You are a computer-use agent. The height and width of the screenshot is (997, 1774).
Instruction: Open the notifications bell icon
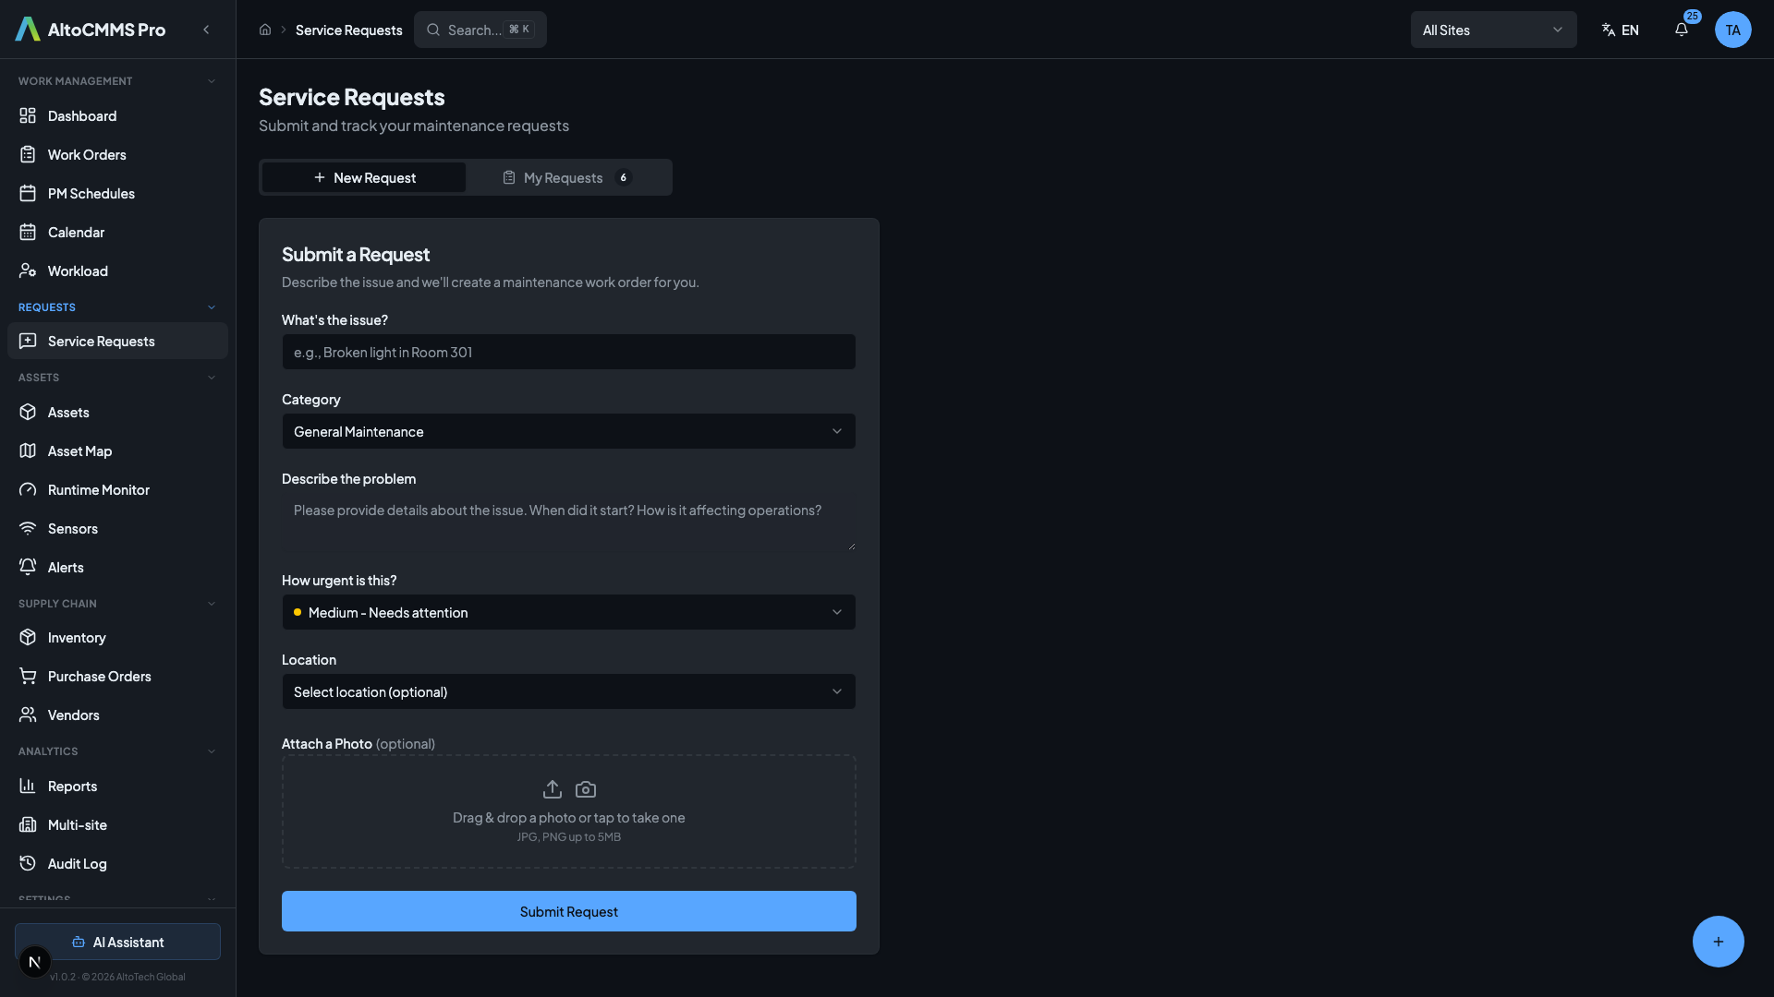click(x=1682, y=30)
